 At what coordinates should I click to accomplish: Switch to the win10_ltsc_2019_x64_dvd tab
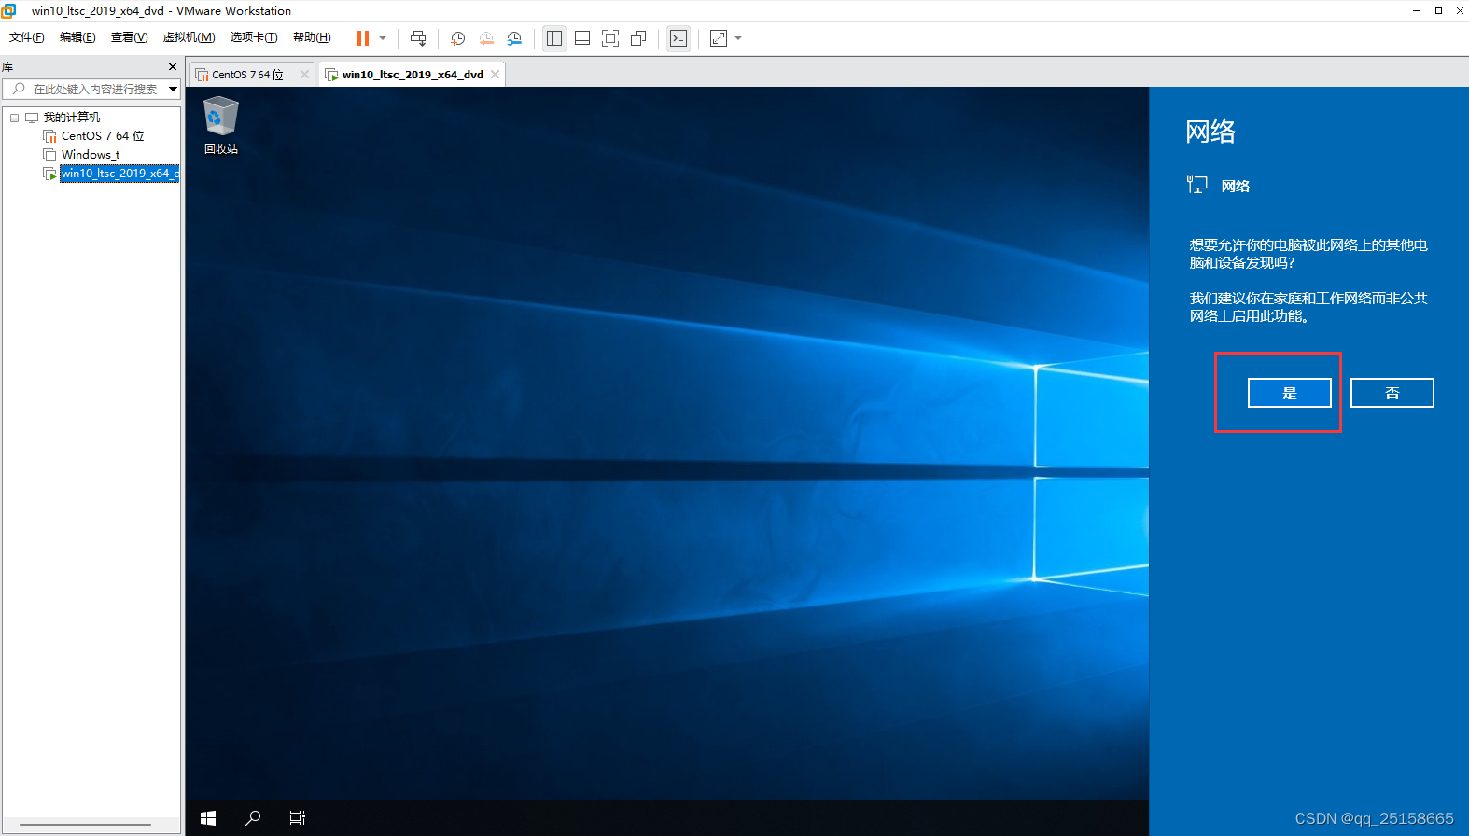(x=413, y=75)
